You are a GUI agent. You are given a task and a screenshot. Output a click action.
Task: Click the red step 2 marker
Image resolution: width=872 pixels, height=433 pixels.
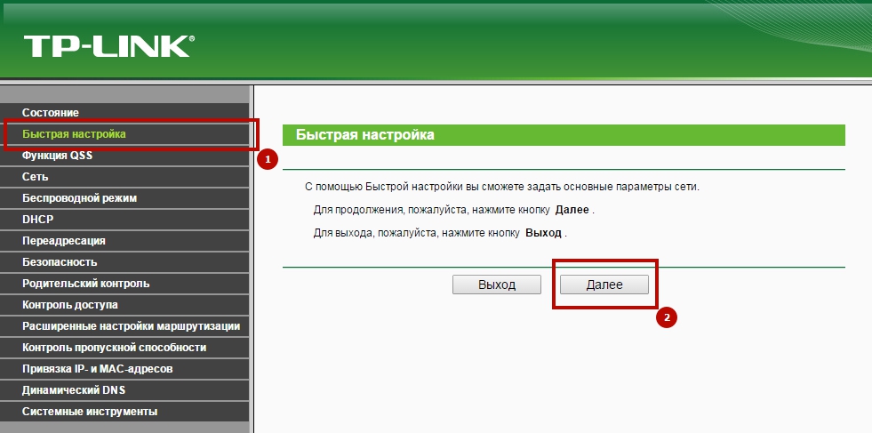667,316
